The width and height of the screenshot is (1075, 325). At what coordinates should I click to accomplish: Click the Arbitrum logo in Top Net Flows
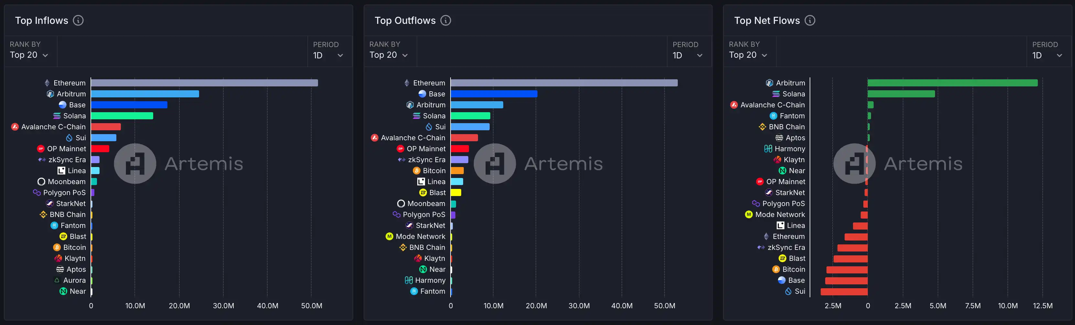tap(769, 83)
